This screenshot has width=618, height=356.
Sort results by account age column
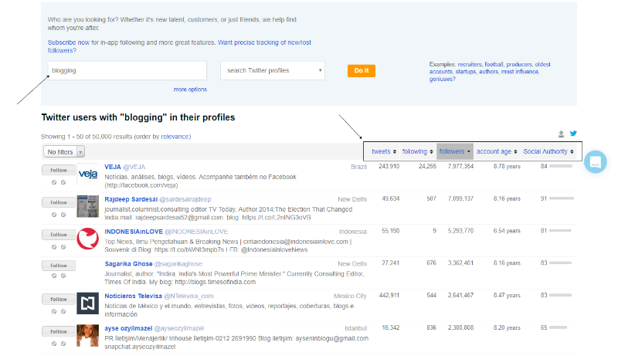click(x=497, y=151)
